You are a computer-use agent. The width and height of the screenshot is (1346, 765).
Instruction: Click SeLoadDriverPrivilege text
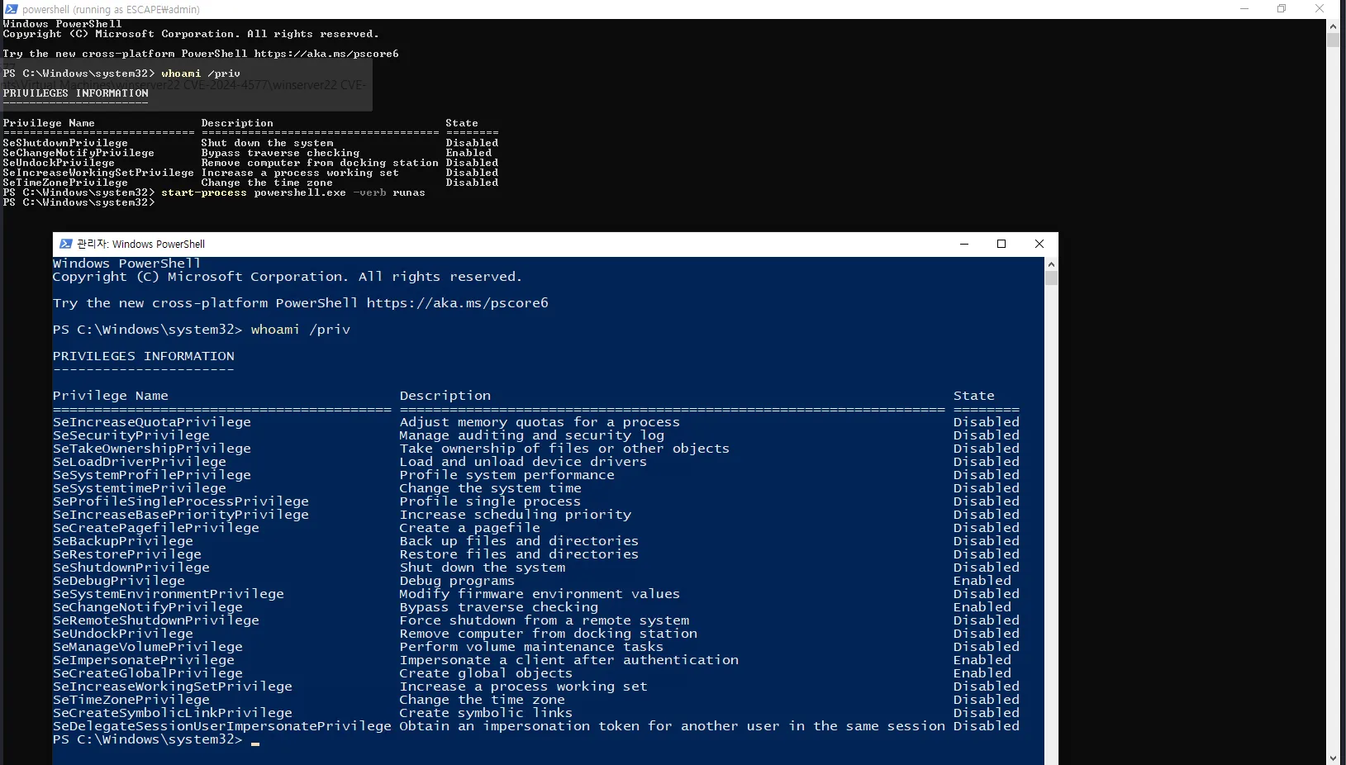click(x=140, y=462)
